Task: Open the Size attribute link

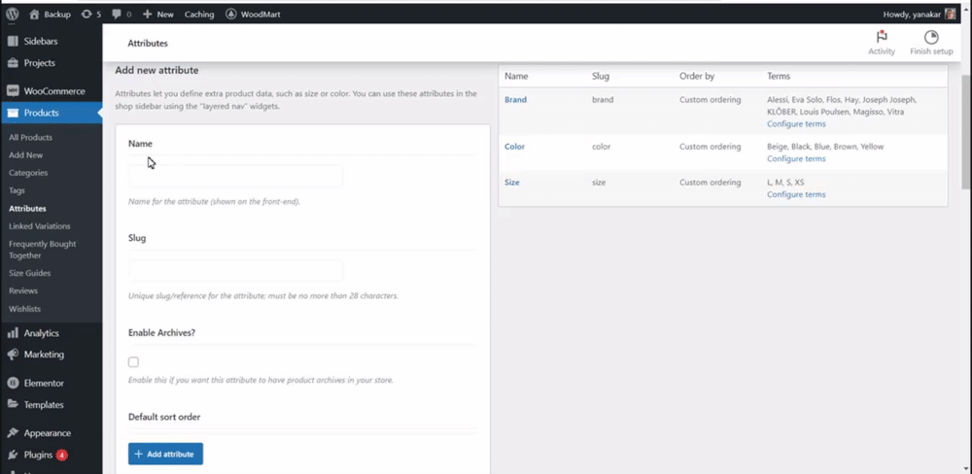Action: point(512,183)
